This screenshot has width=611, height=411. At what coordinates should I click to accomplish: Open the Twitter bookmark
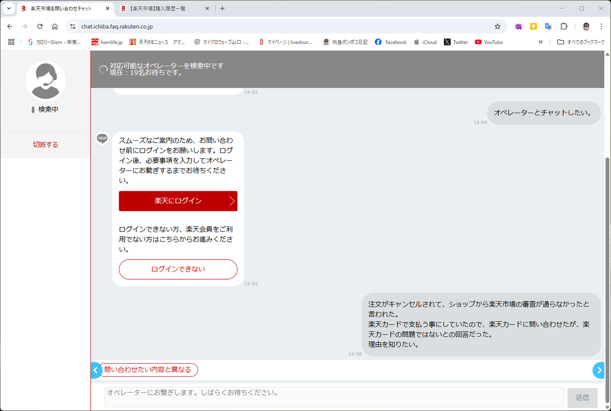pyautogui.click(x=456, y=42)
